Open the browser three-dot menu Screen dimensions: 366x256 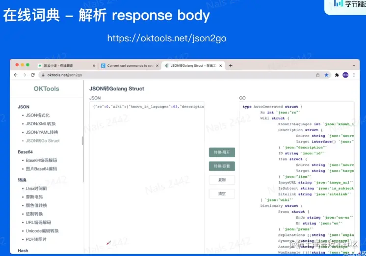coord(354,75)
